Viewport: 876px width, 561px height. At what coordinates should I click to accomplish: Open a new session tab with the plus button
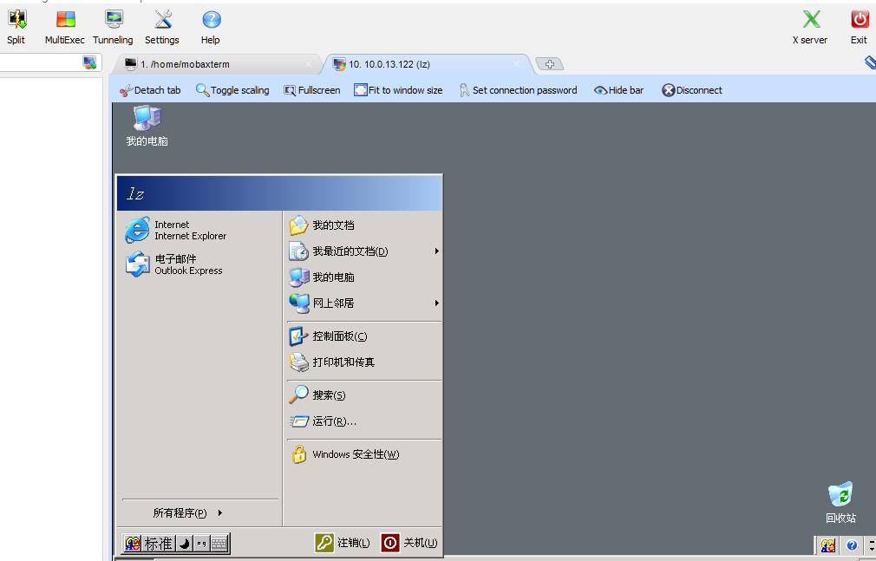(551, 63)
